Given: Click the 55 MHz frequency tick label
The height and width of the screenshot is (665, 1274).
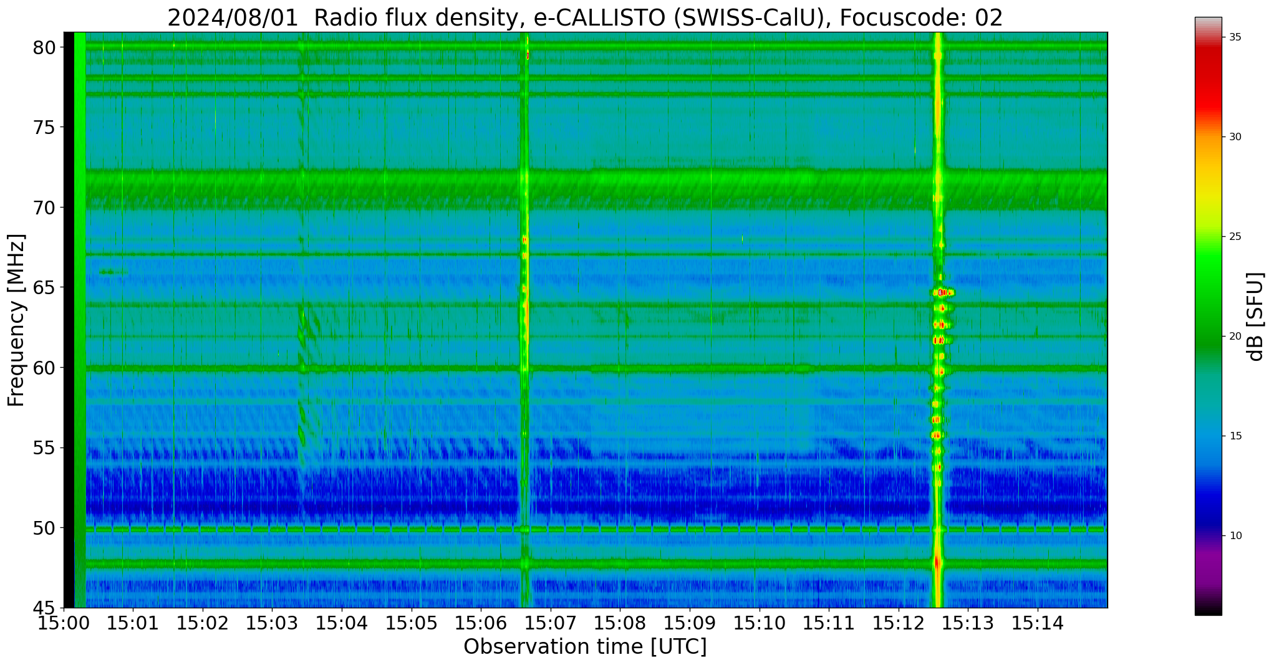Looking at the screenshot, I should [x=44, y=447].
